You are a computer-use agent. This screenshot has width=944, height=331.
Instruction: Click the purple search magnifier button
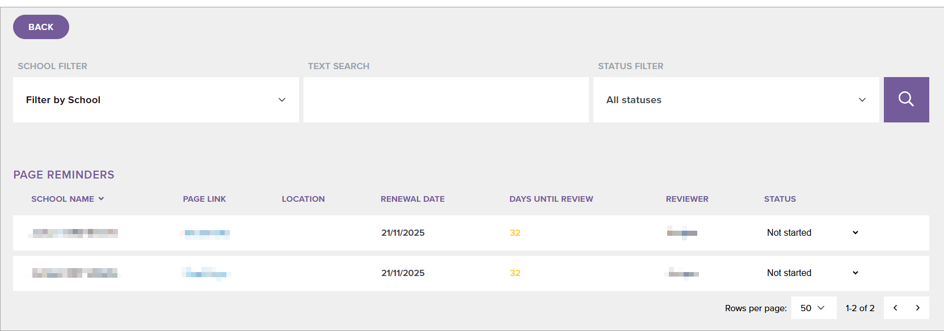point(906,100)
